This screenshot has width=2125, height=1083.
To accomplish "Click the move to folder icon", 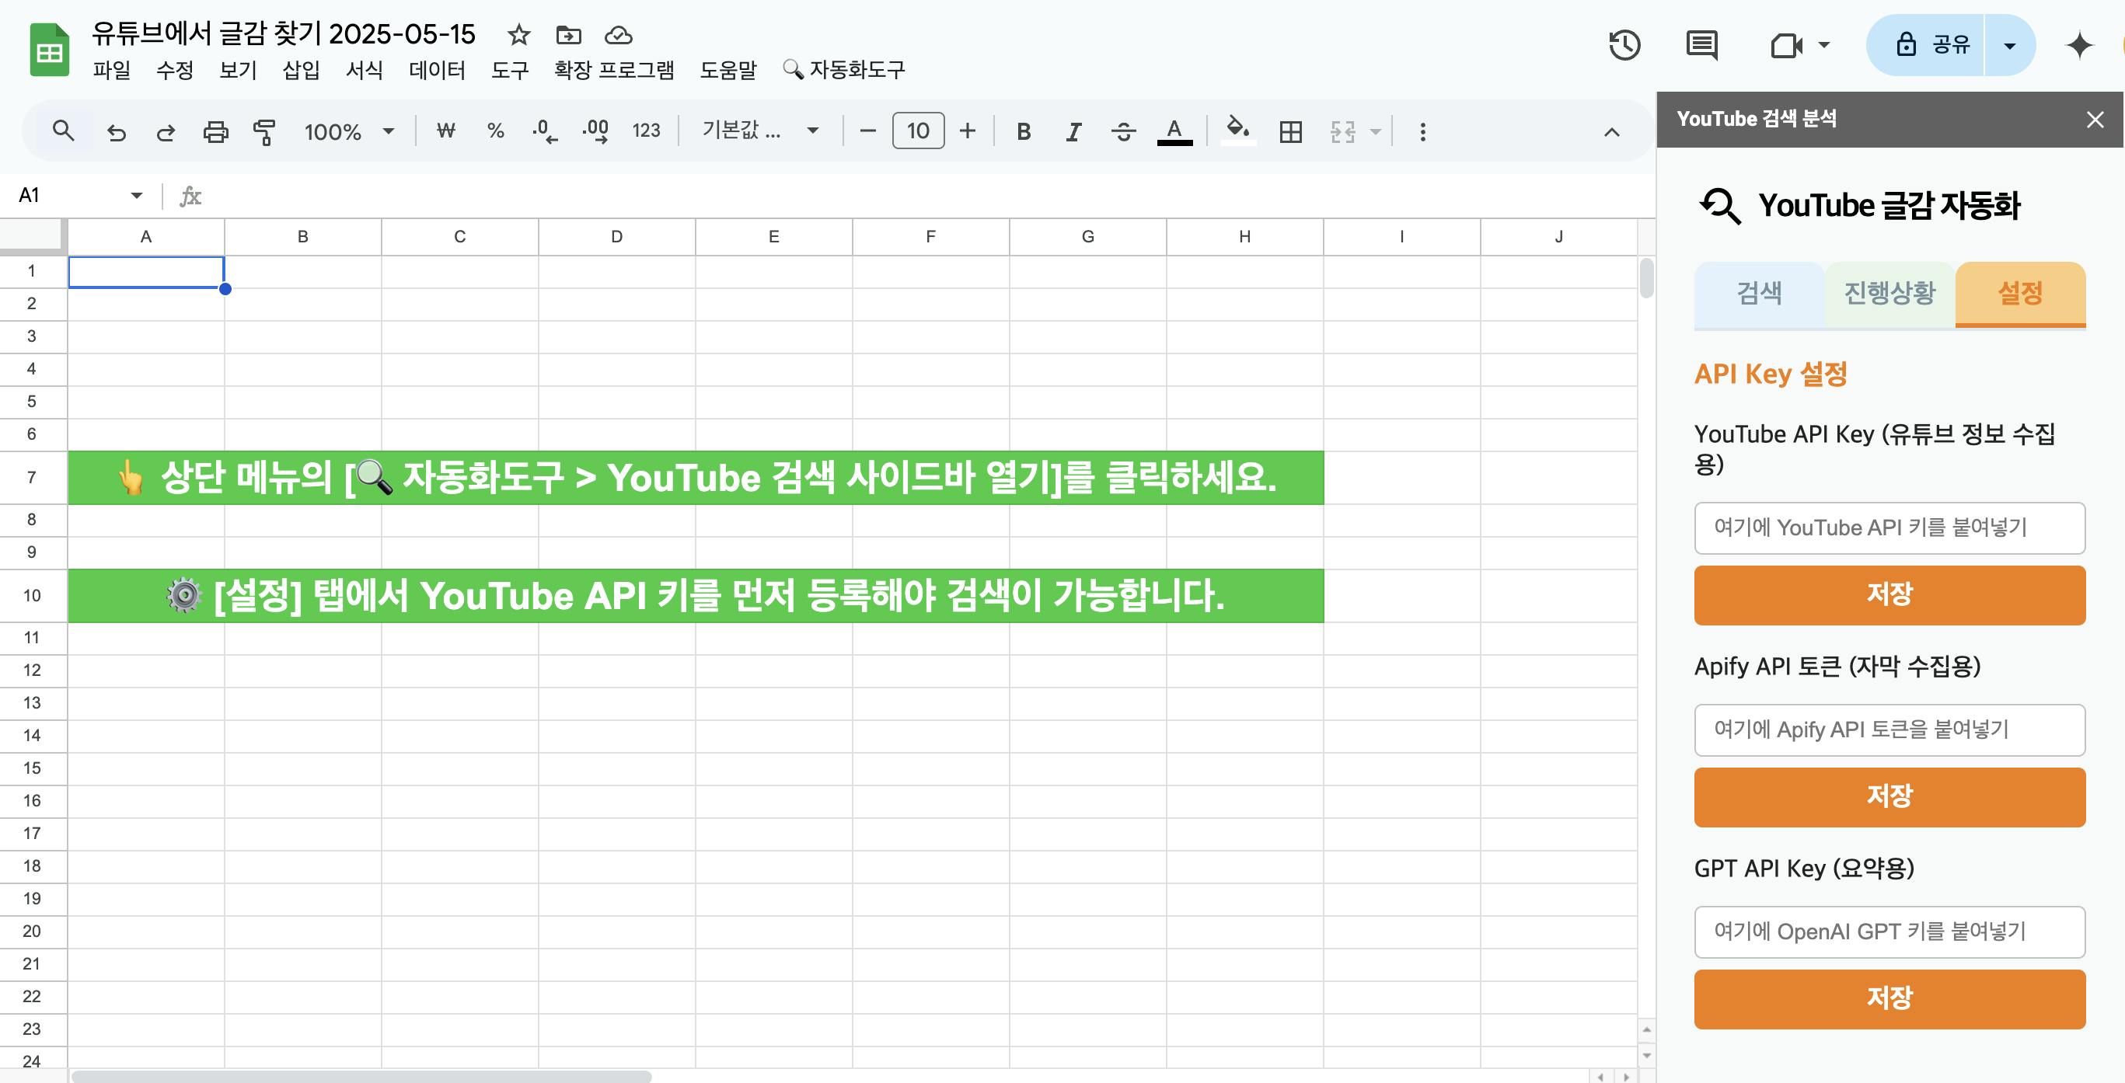I will coord(568,35).
